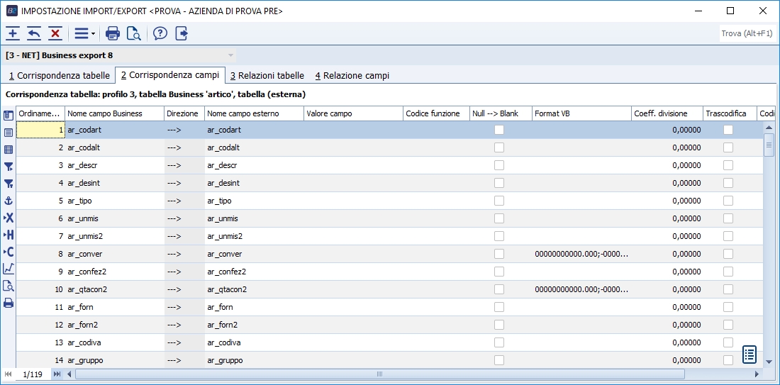Viewport: 780px width, 385px height.
Task: Enable Trascodifica for ar_tipo row
Action: pyautogui.click(x=728, y=201)
